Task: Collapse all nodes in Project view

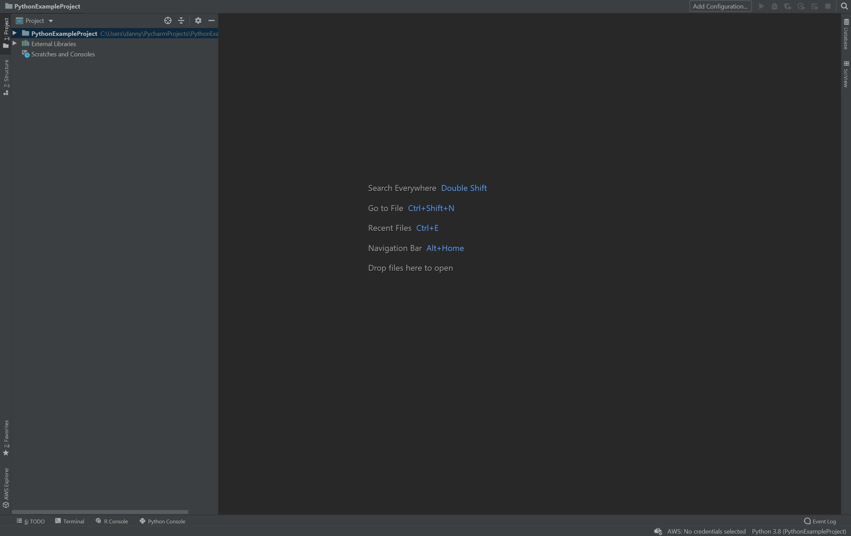Action: coord(181,20)
